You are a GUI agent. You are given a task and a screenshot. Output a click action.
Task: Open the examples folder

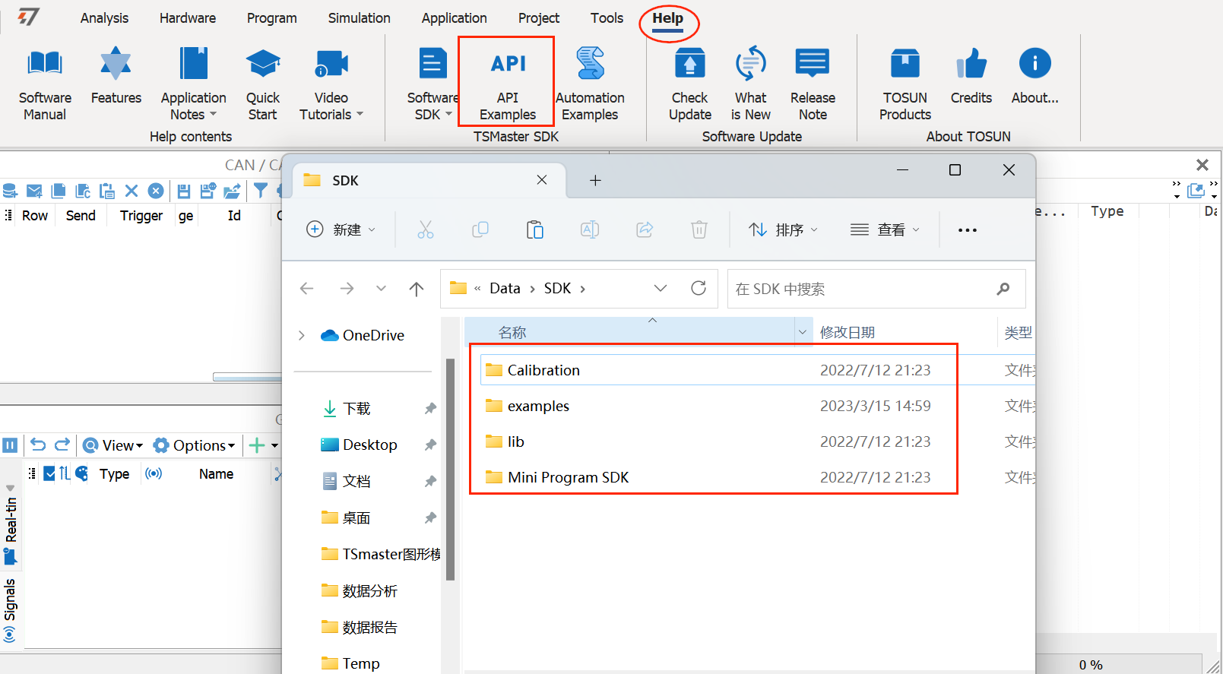(538, 406)
